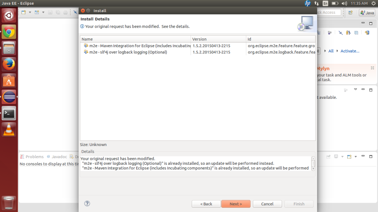Open the second toolbar icon's dropdown arrow
The height and width of the screenshot is (212, 378).
click(x=43, y=12)
